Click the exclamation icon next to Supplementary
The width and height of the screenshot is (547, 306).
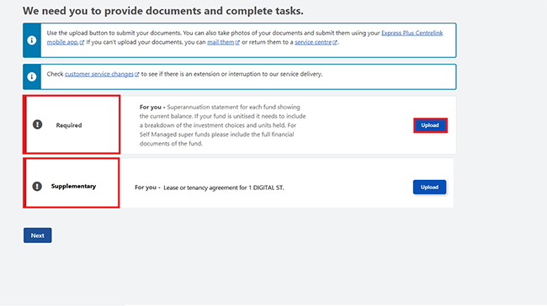(x=37, y=186)
